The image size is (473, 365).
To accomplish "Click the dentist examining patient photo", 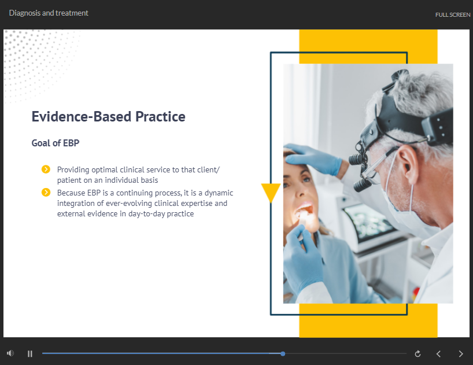I will (368, 183).
